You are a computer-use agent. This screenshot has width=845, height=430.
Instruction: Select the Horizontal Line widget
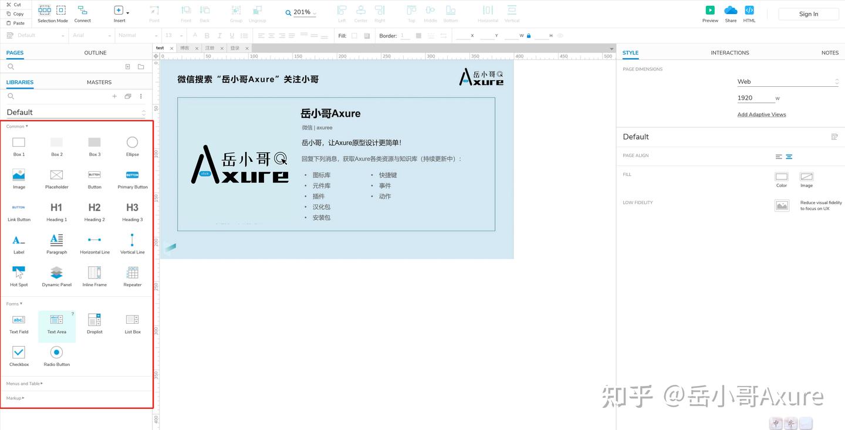pyautogui.click(x=94, y=244)
